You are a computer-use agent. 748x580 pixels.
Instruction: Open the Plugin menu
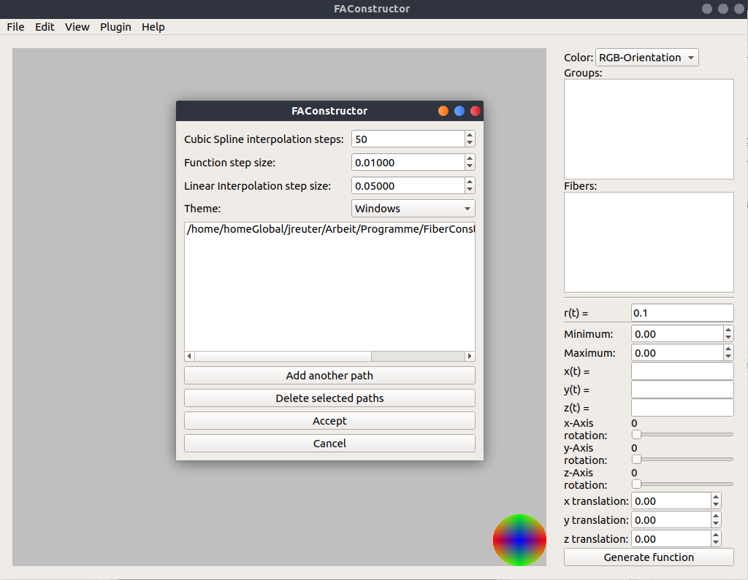[x=115, y=27]
